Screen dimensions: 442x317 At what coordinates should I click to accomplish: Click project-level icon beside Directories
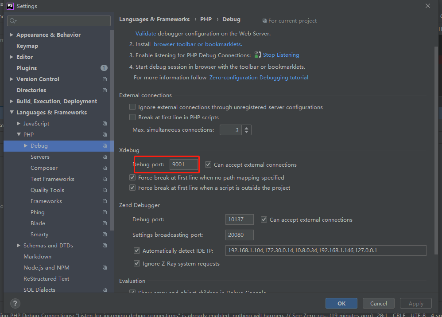pos(105,90)
